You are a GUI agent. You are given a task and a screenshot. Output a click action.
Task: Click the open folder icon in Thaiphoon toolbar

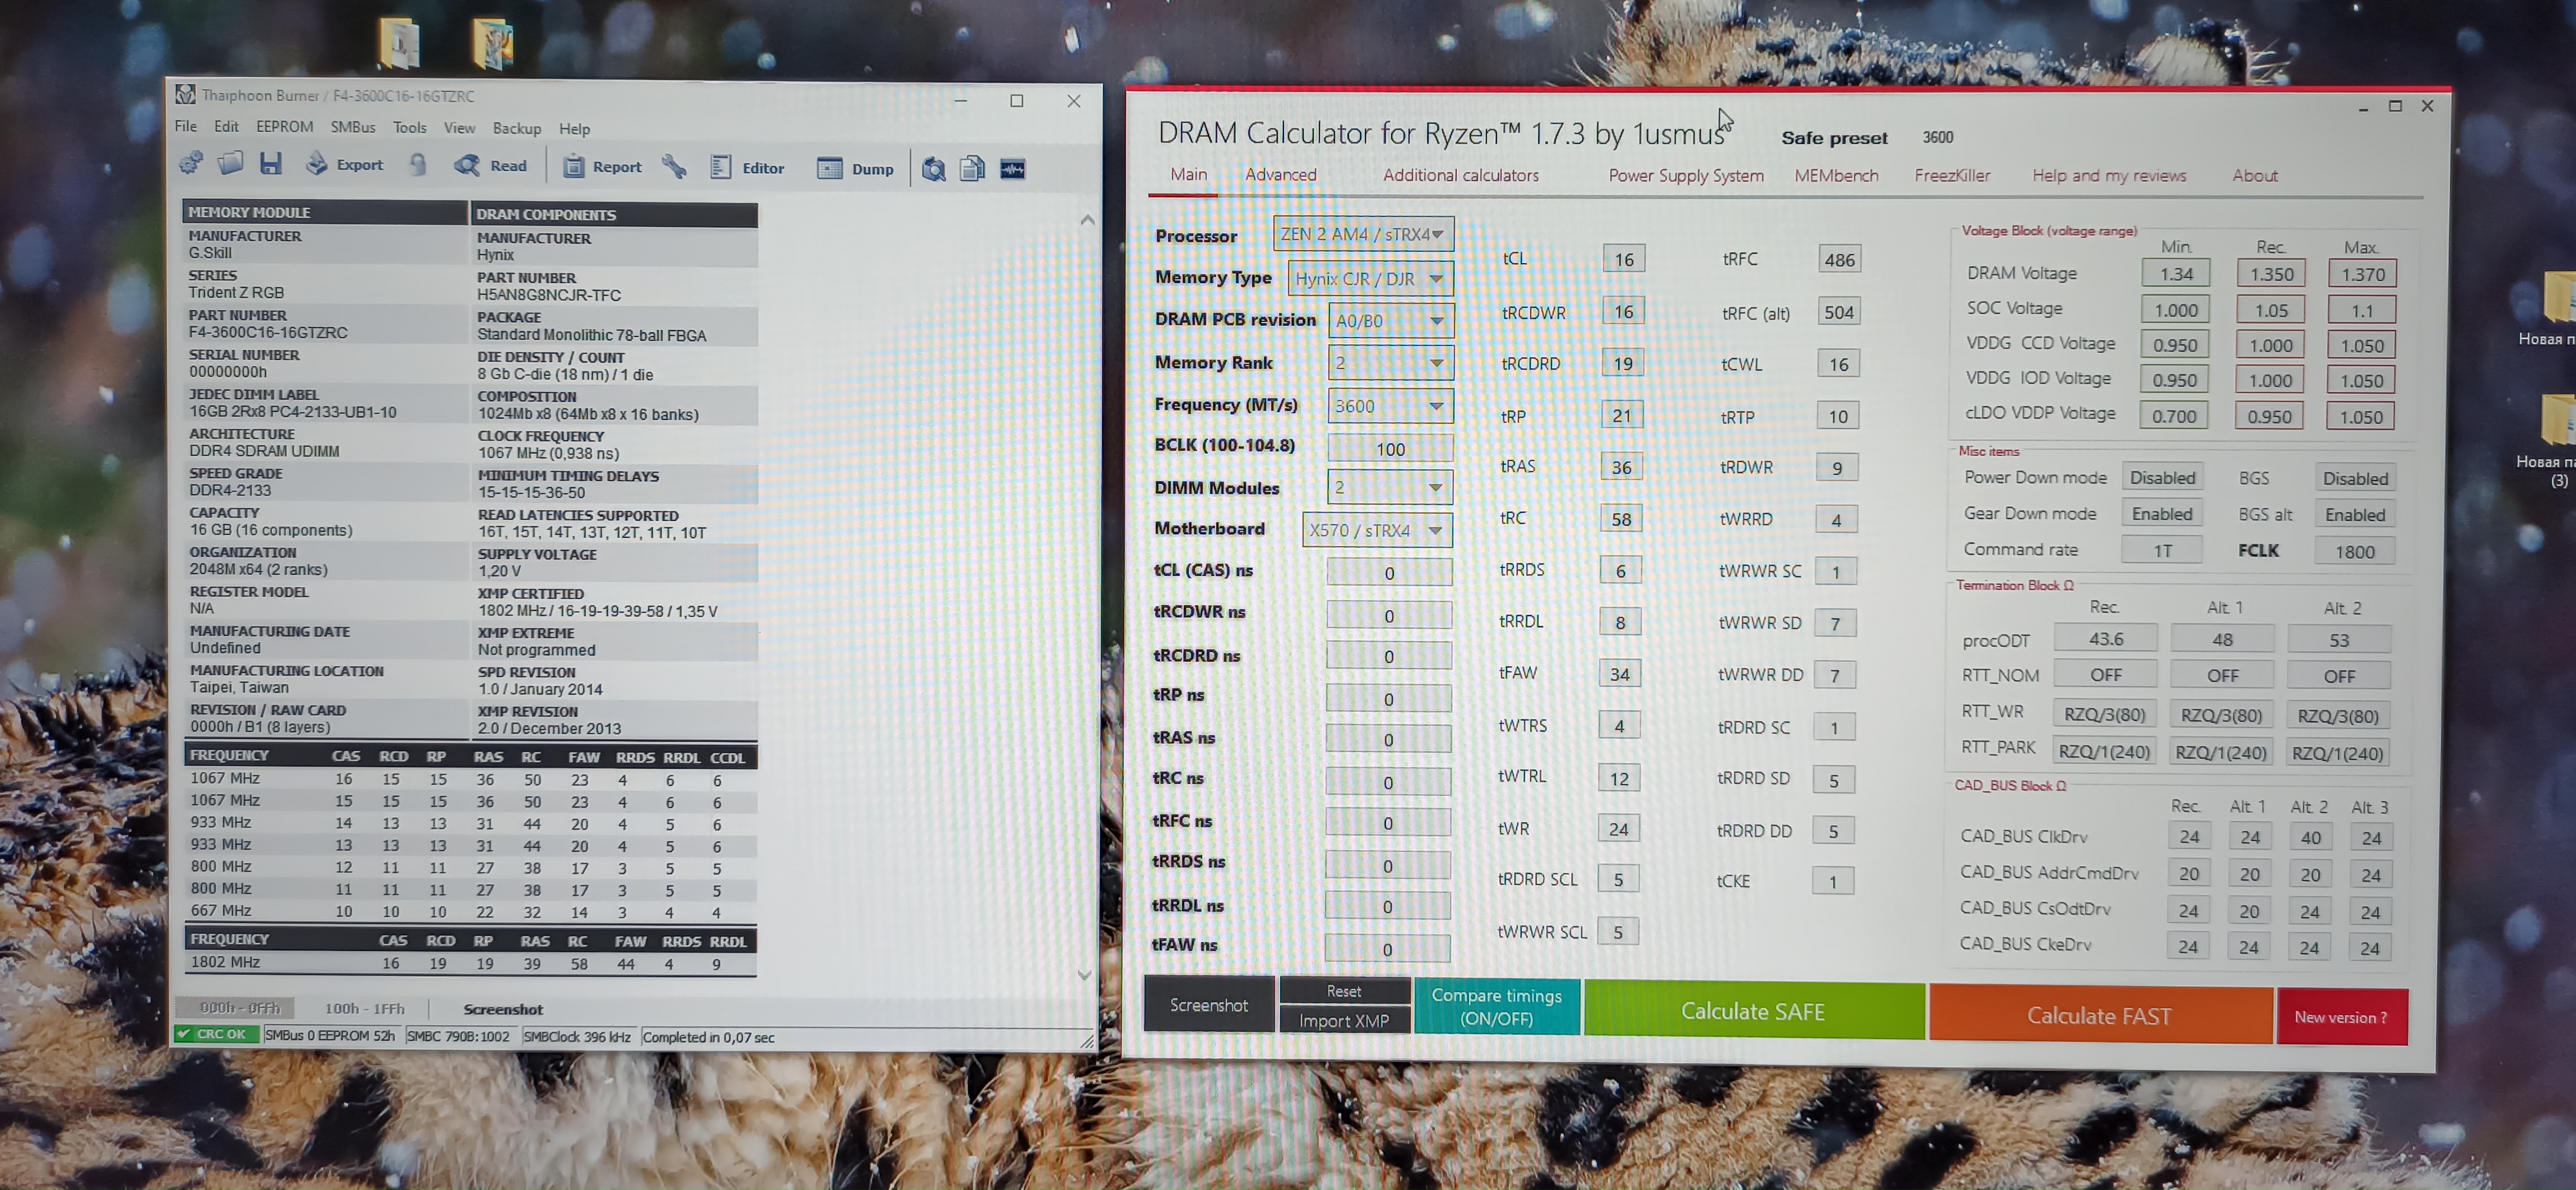(231, 164)
